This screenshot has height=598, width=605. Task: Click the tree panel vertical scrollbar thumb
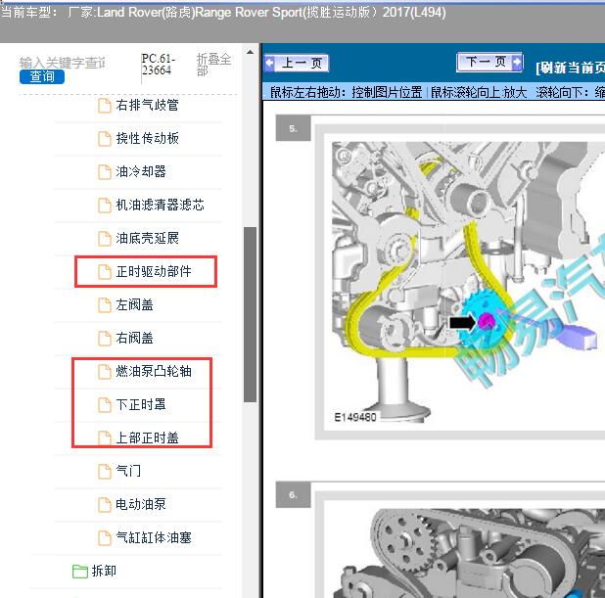(250, 314)
